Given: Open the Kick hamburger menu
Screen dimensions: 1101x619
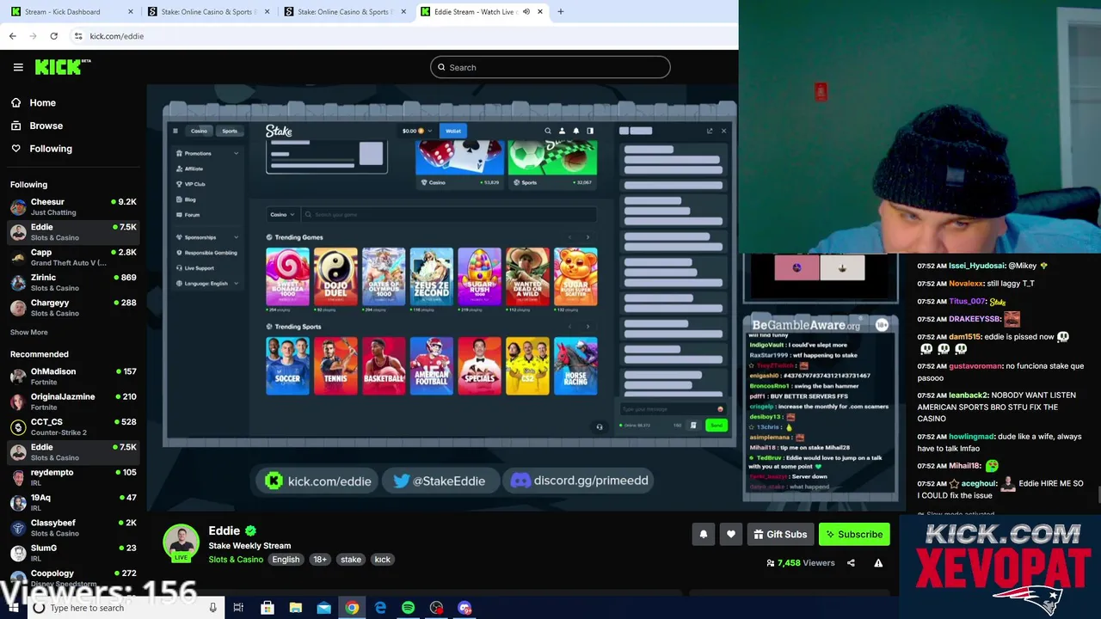Looking at the screenshot, I should coord(18,67).
